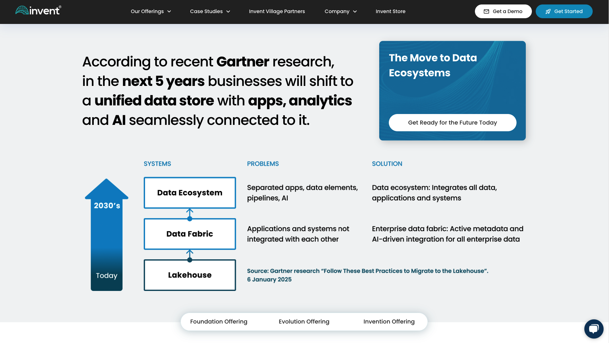Screen dimensions: 609x343
Task: Click the envelope icon in Get a Demo
Action: point(486,11)
